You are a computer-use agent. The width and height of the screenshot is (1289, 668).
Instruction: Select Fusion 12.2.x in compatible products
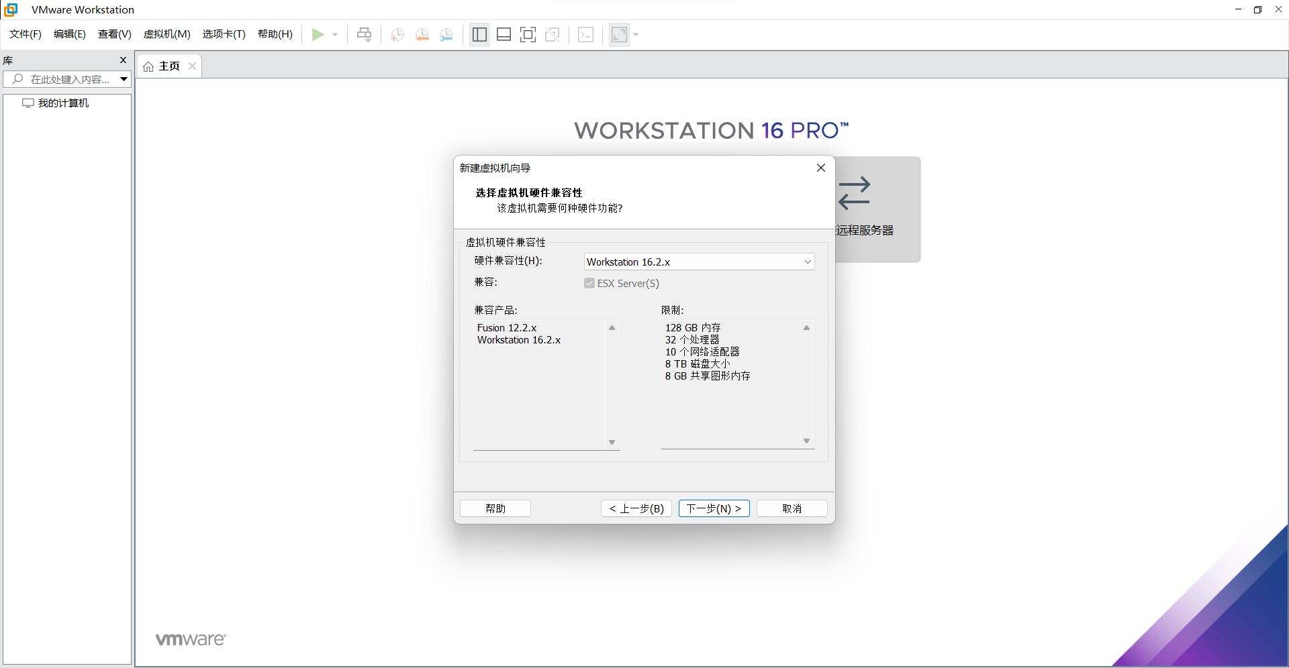pos(507,328)
